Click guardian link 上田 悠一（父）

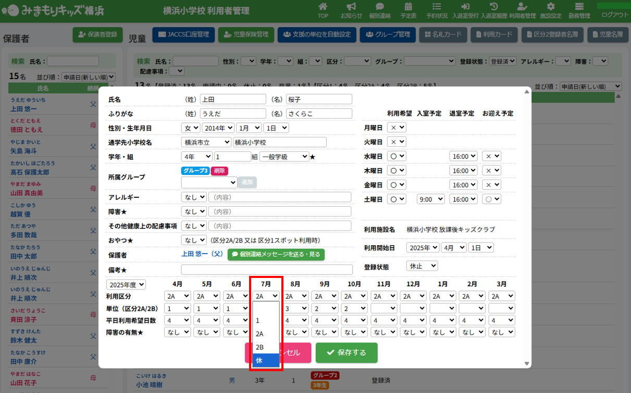[202, 255]
